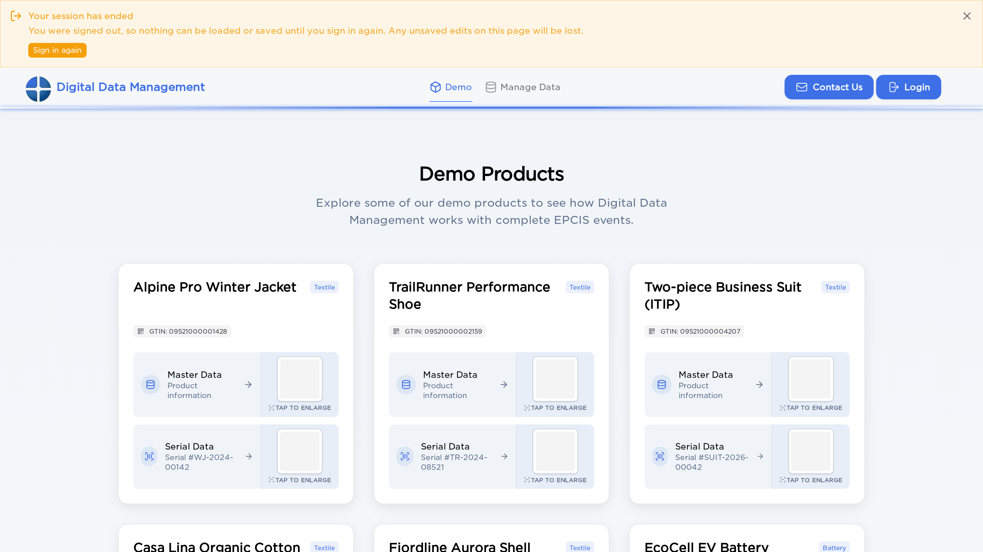Click the Two-piece Business Suit (ITIP) title
The height and width of the screenshot is (552, 983).
(723, 296)
